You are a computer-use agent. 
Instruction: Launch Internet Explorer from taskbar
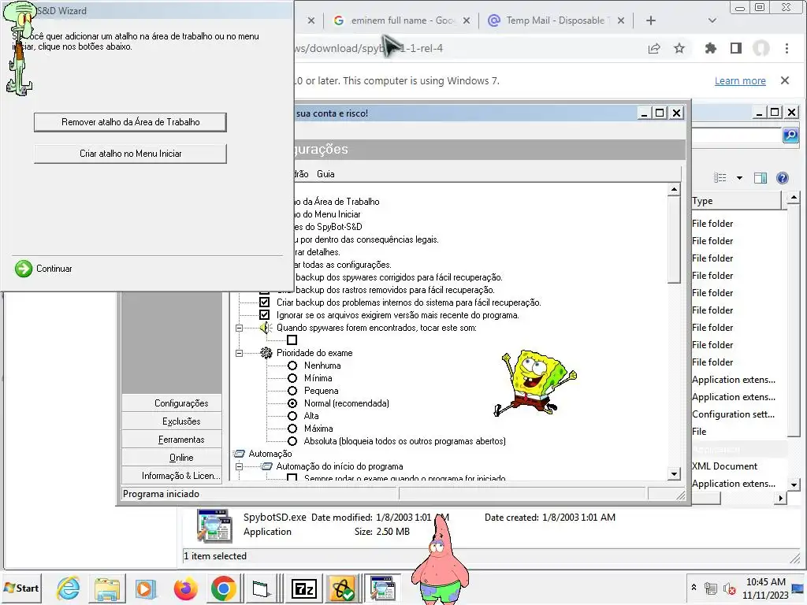(x=69, y=588)
